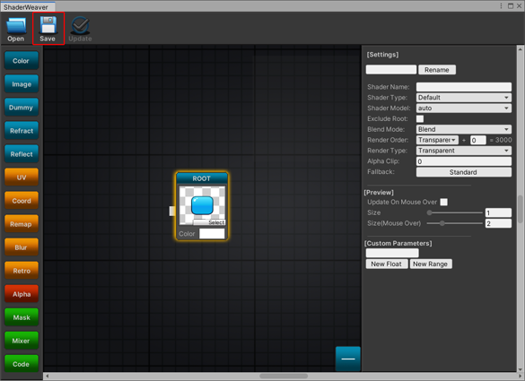525x381 pixels.
Task: Add a UV node from sidebar
Action: tap(22, 178)
